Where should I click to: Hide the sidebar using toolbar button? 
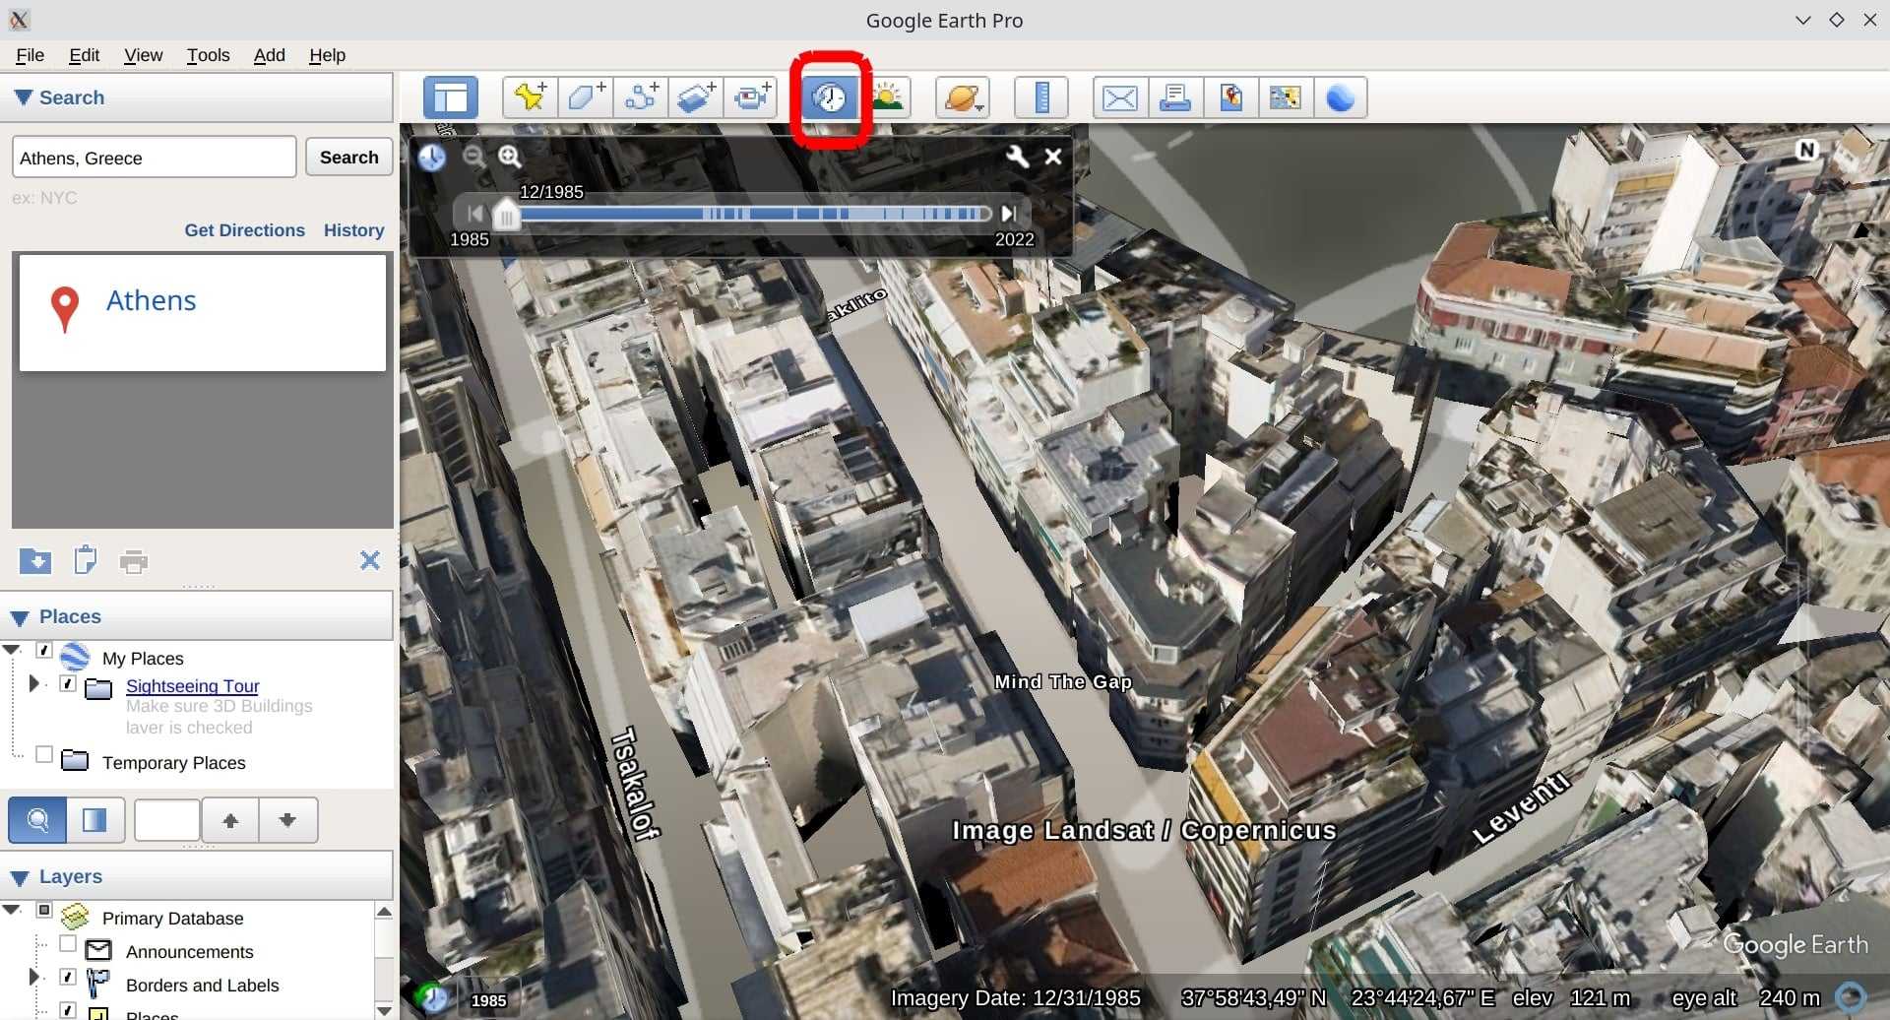coord(451,97)
